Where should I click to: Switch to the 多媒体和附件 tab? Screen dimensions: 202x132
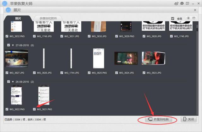tap(46, 18)
